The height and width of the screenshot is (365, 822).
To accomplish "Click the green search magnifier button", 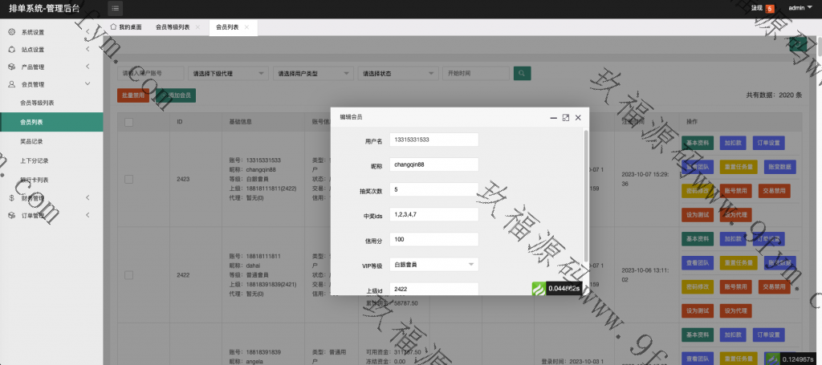I will coord(523,73).
